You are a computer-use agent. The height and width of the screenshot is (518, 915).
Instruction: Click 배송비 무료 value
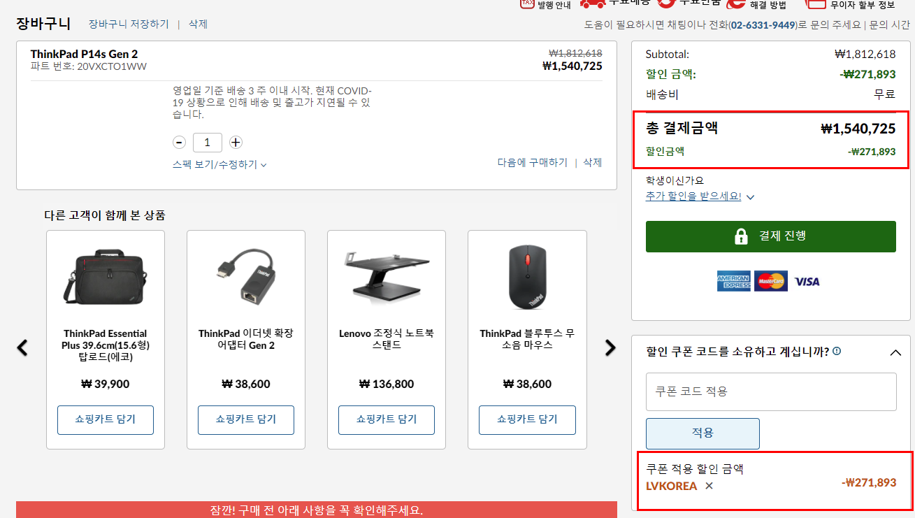884,94
